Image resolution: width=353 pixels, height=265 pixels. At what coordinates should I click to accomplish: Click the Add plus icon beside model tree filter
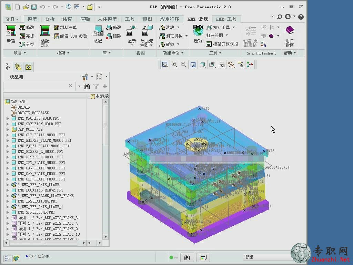[105, 86]
